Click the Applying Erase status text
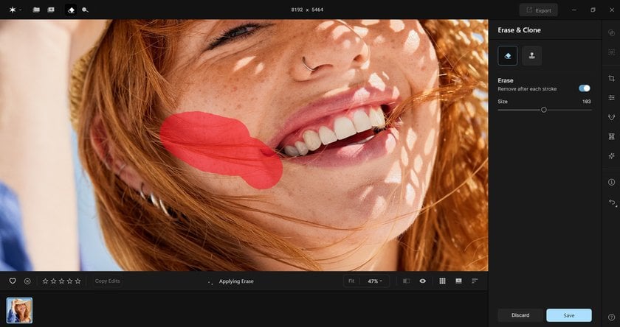 (x=236, y=281)
